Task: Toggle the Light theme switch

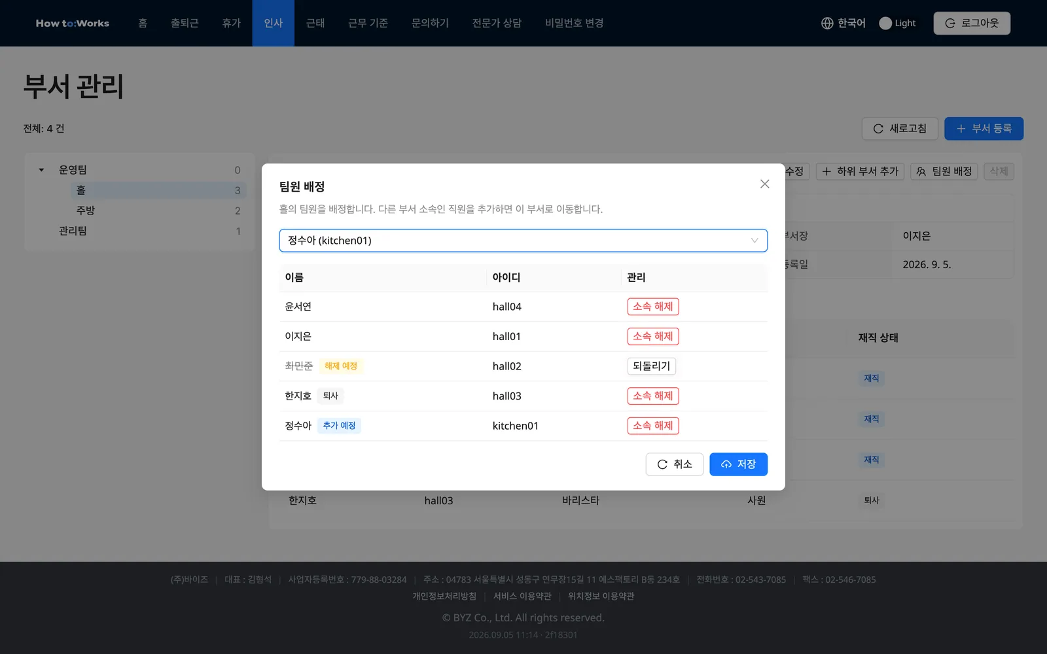Action: (x=885, y=23)
